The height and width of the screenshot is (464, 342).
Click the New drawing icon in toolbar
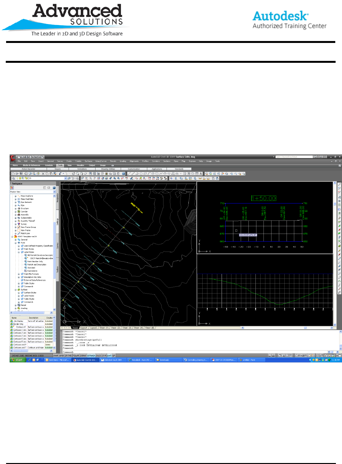coord(13,174)
